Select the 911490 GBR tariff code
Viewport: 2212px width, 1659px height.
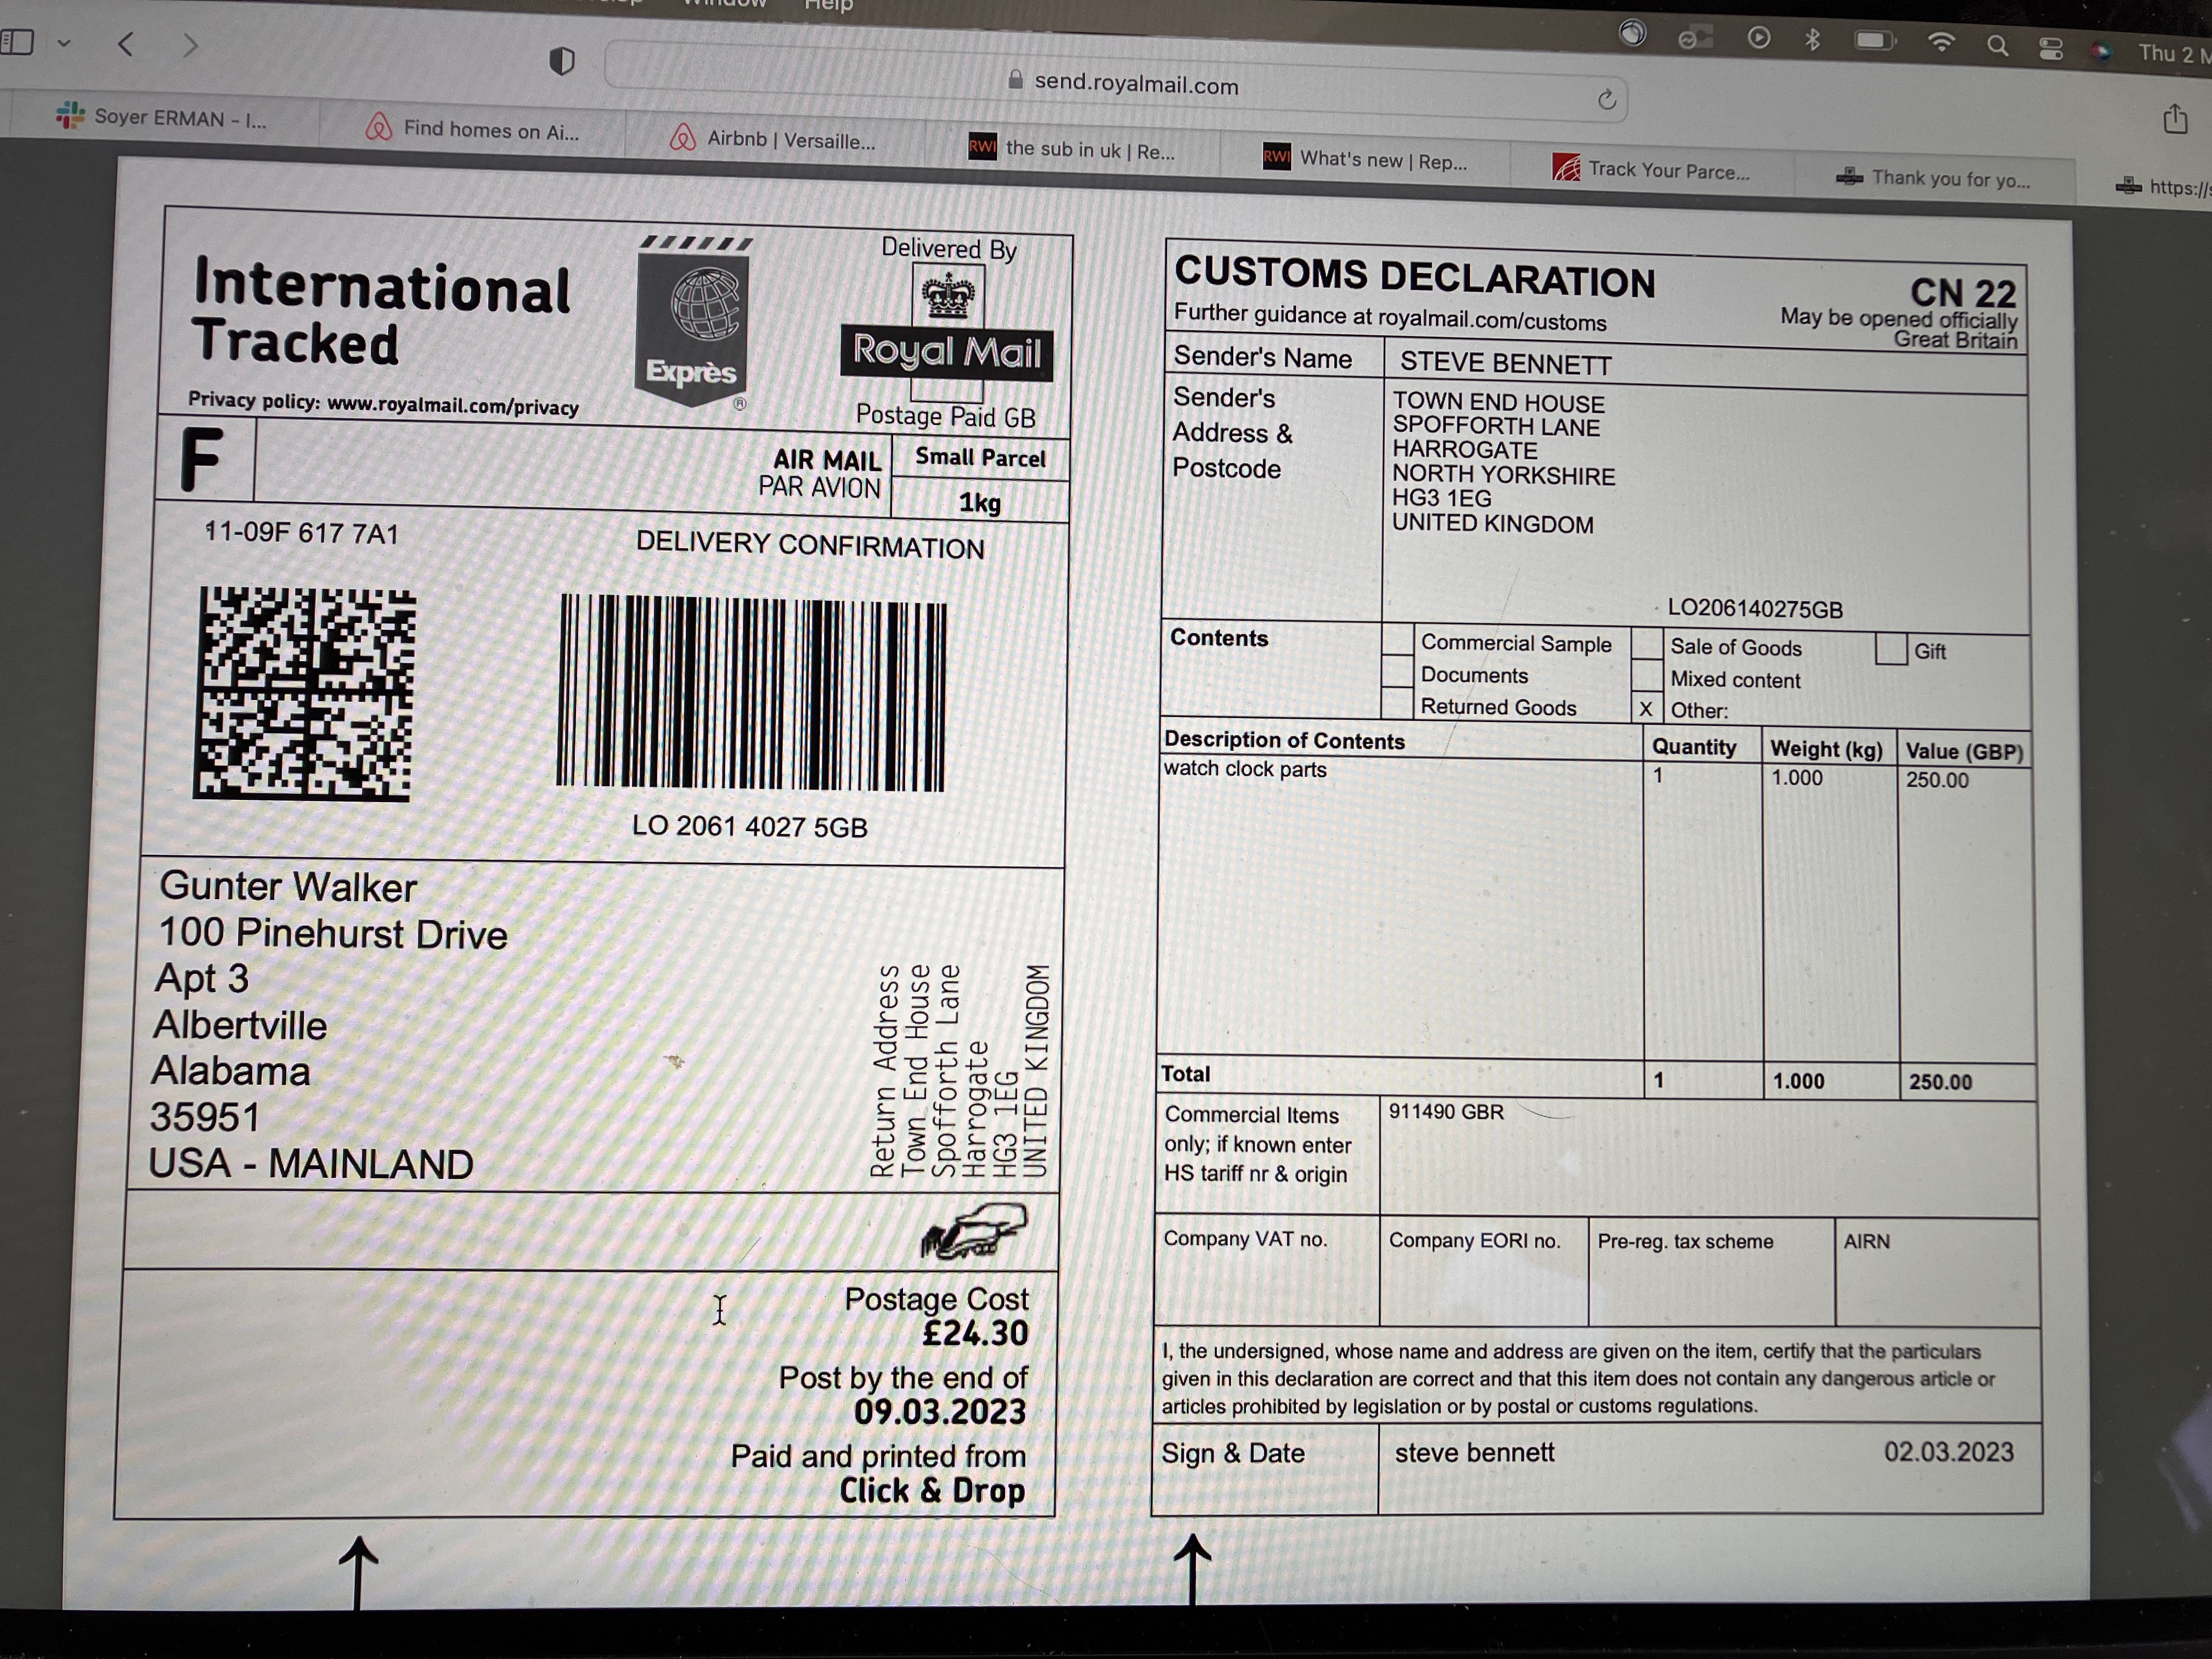click(1446, 1111)
